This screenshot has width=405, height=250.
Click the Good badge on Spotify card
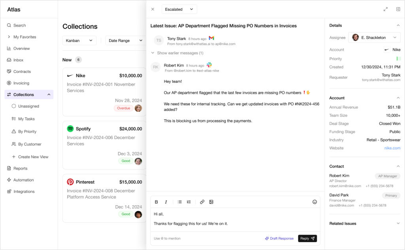click(126, 161)
